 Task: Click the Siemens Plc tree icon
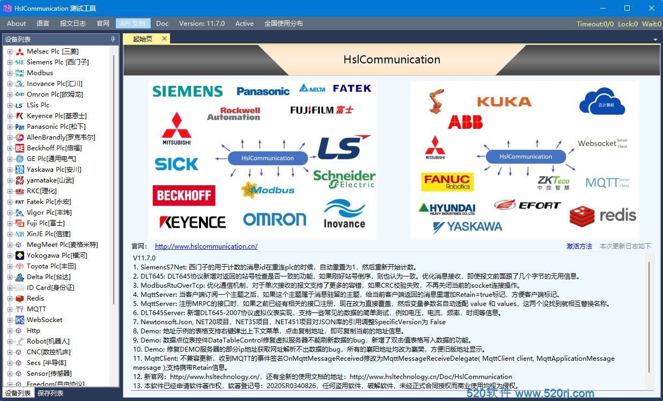(20, 62)
